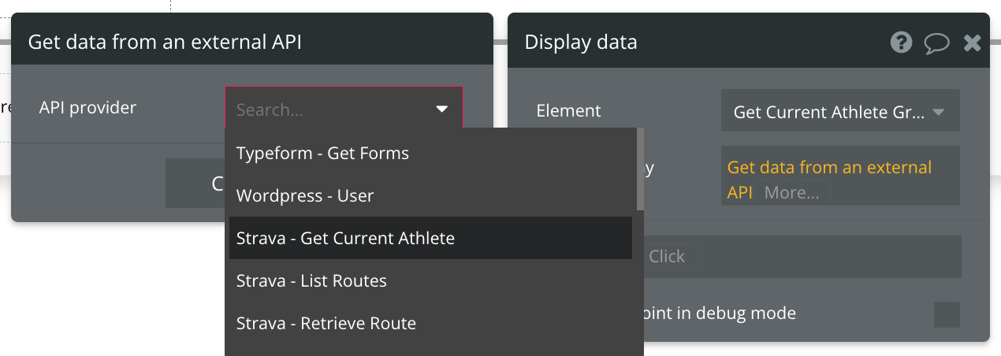Click the dropdown list scrollbar
Viewport: 1001px width, 356px height.
pyautogui.click(x=640, y=169)
